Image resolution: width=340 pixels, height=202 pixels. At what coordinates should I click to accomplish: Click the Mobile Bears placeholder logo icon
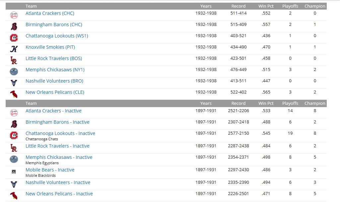click(14, 172)
